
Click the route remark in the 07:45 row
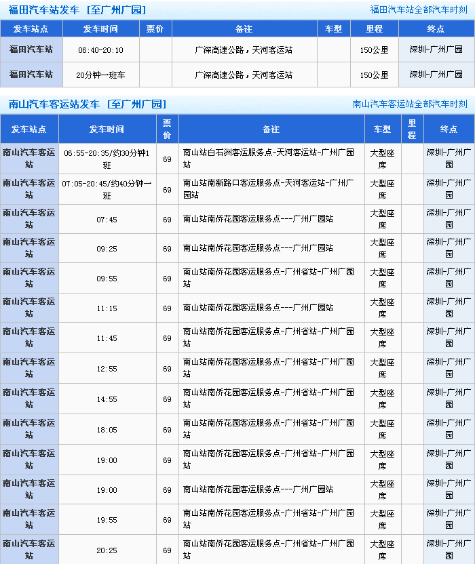point(259,219)
